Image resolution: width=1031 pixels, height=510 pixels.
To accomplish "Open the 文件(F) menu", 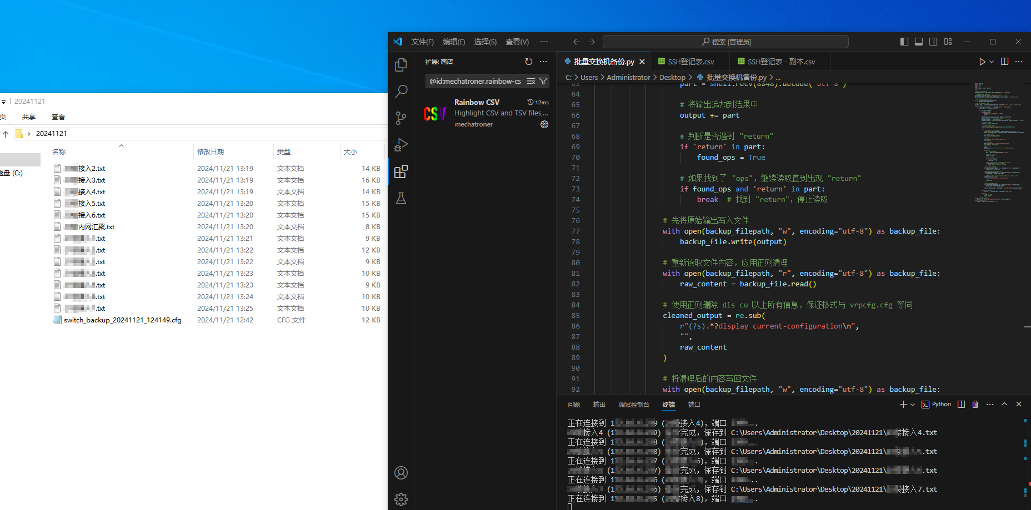I will (423, 42).
